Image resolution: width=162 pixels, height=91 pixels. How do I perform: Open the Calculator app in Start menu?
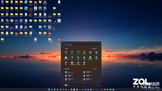pos(84,58)
